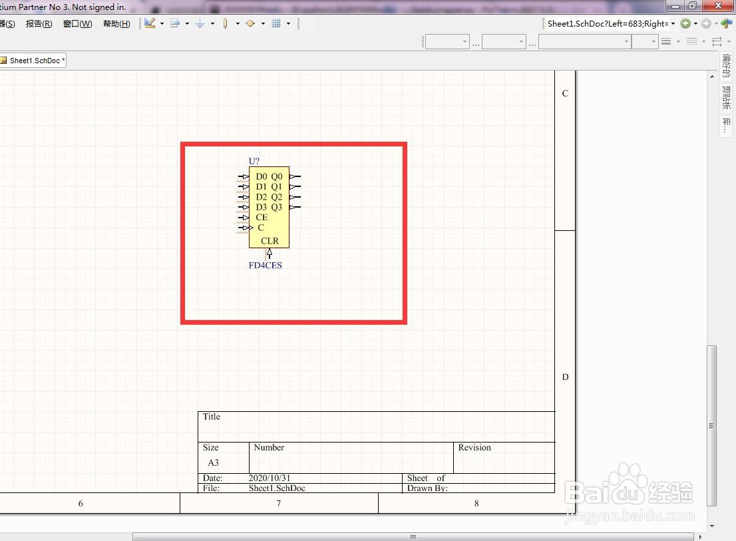Click the home page icon in navigation bar
This screenshot has width=736, height=541.
click(727, 23)
